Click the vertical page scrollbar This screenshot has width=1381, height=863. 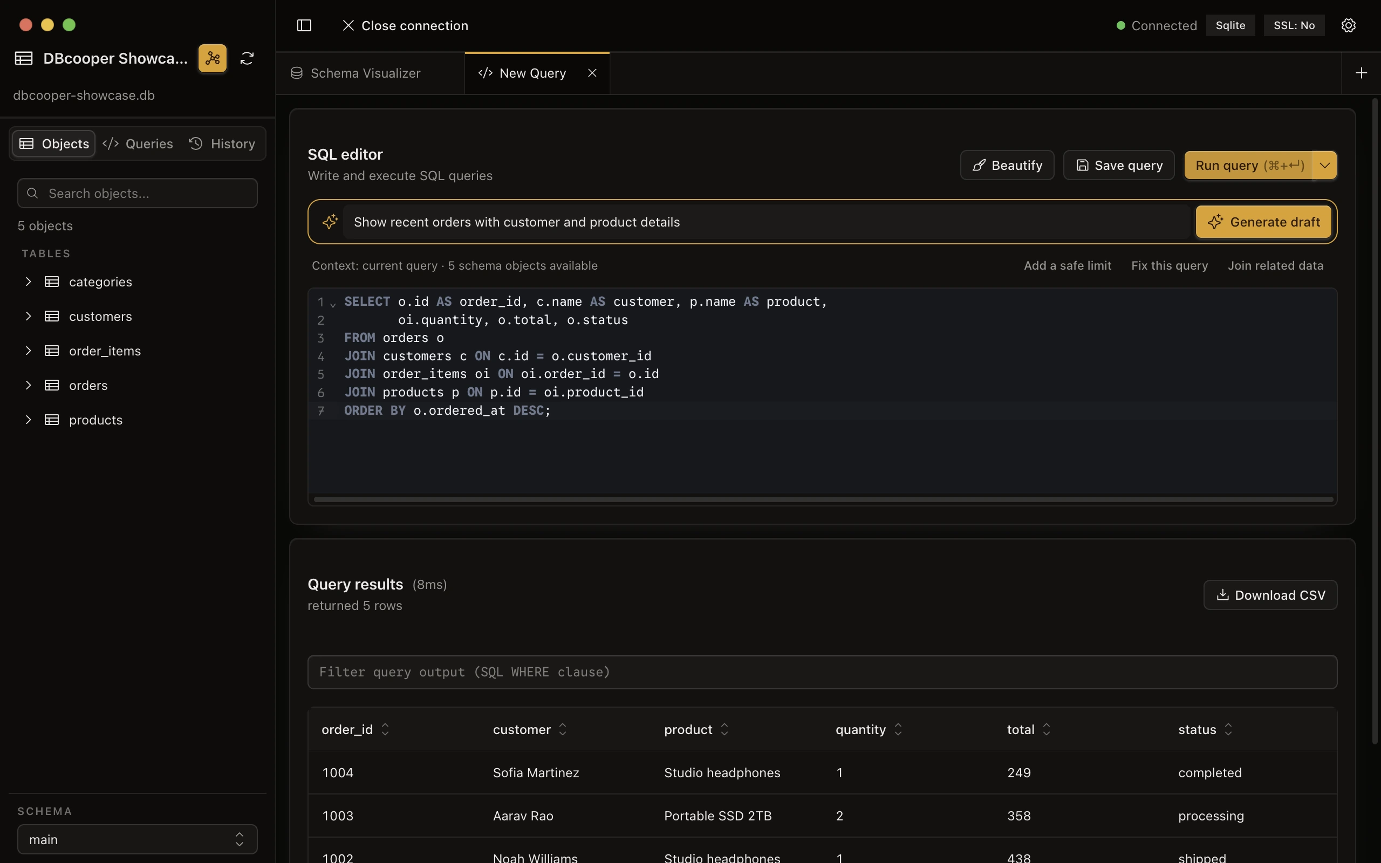(x=1375, y=421)
